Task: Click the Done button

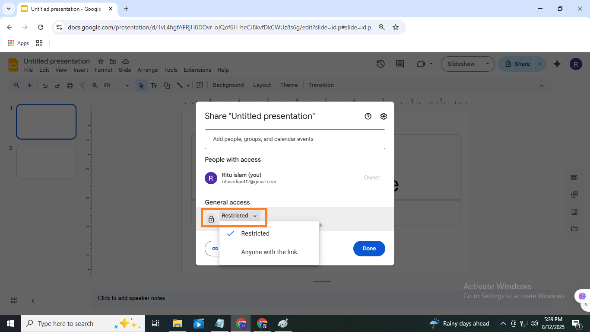Action: coord(369,249)
